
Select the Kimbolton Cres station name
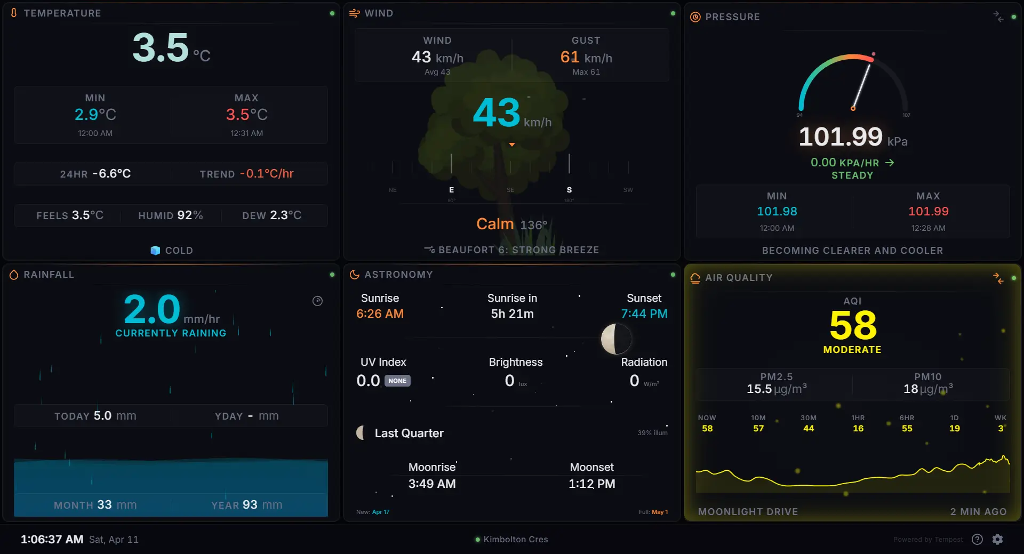516,539
